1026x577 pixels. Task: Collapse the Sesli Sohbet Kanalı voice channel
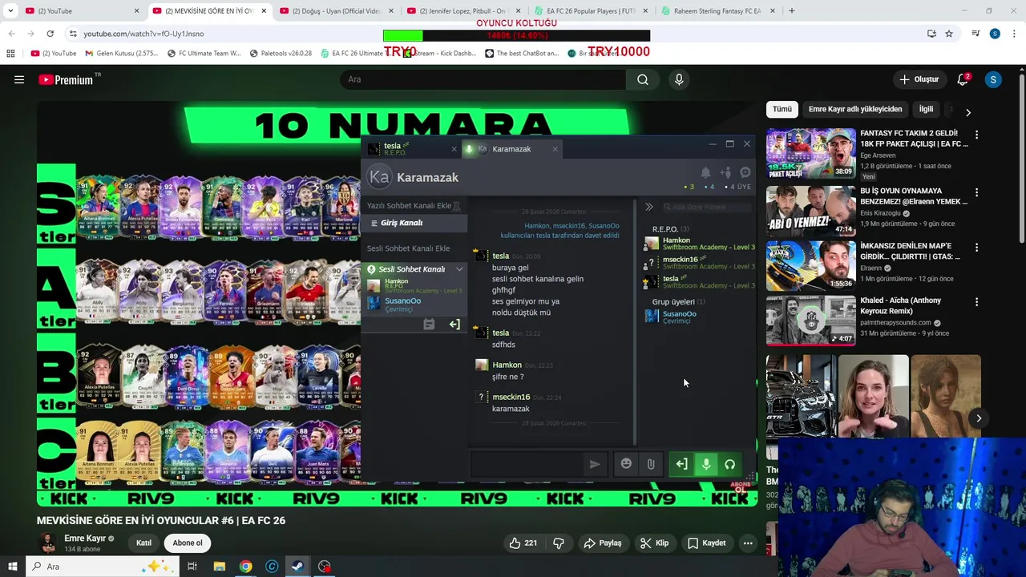(x=459, y=269)
